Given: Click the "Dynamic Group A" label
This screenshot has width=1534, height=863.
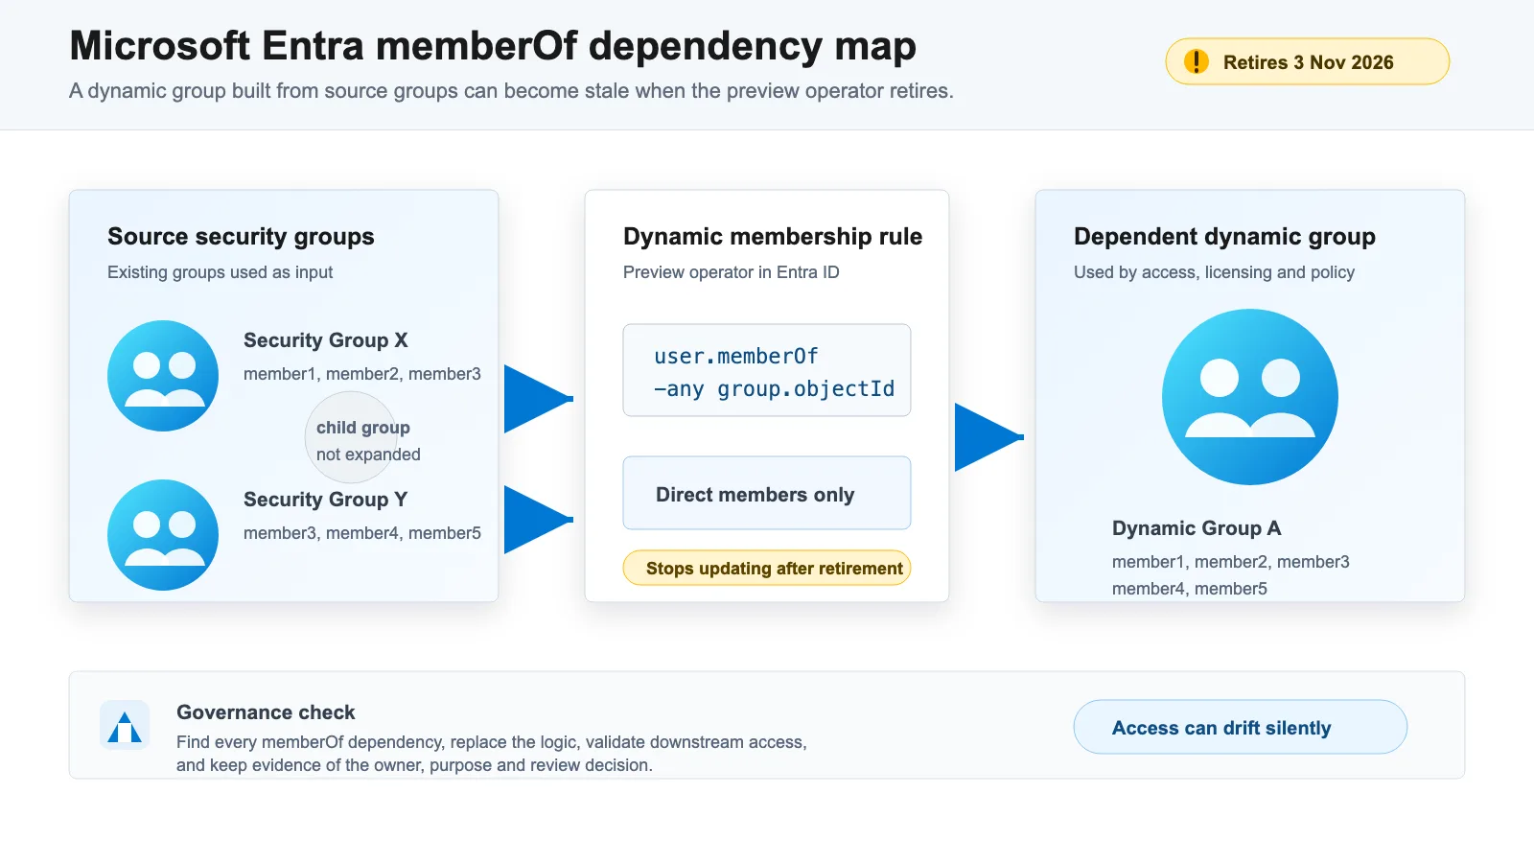Looking at the screenshot, I should (1197, 528).
